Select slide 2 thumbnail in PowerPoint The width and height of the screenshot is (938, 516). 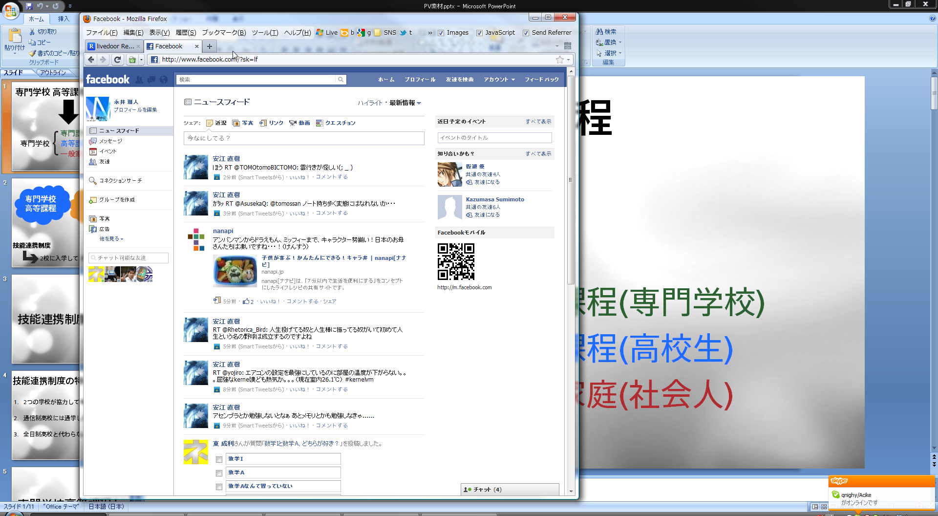pyautogui.click(x=45, y=223)
